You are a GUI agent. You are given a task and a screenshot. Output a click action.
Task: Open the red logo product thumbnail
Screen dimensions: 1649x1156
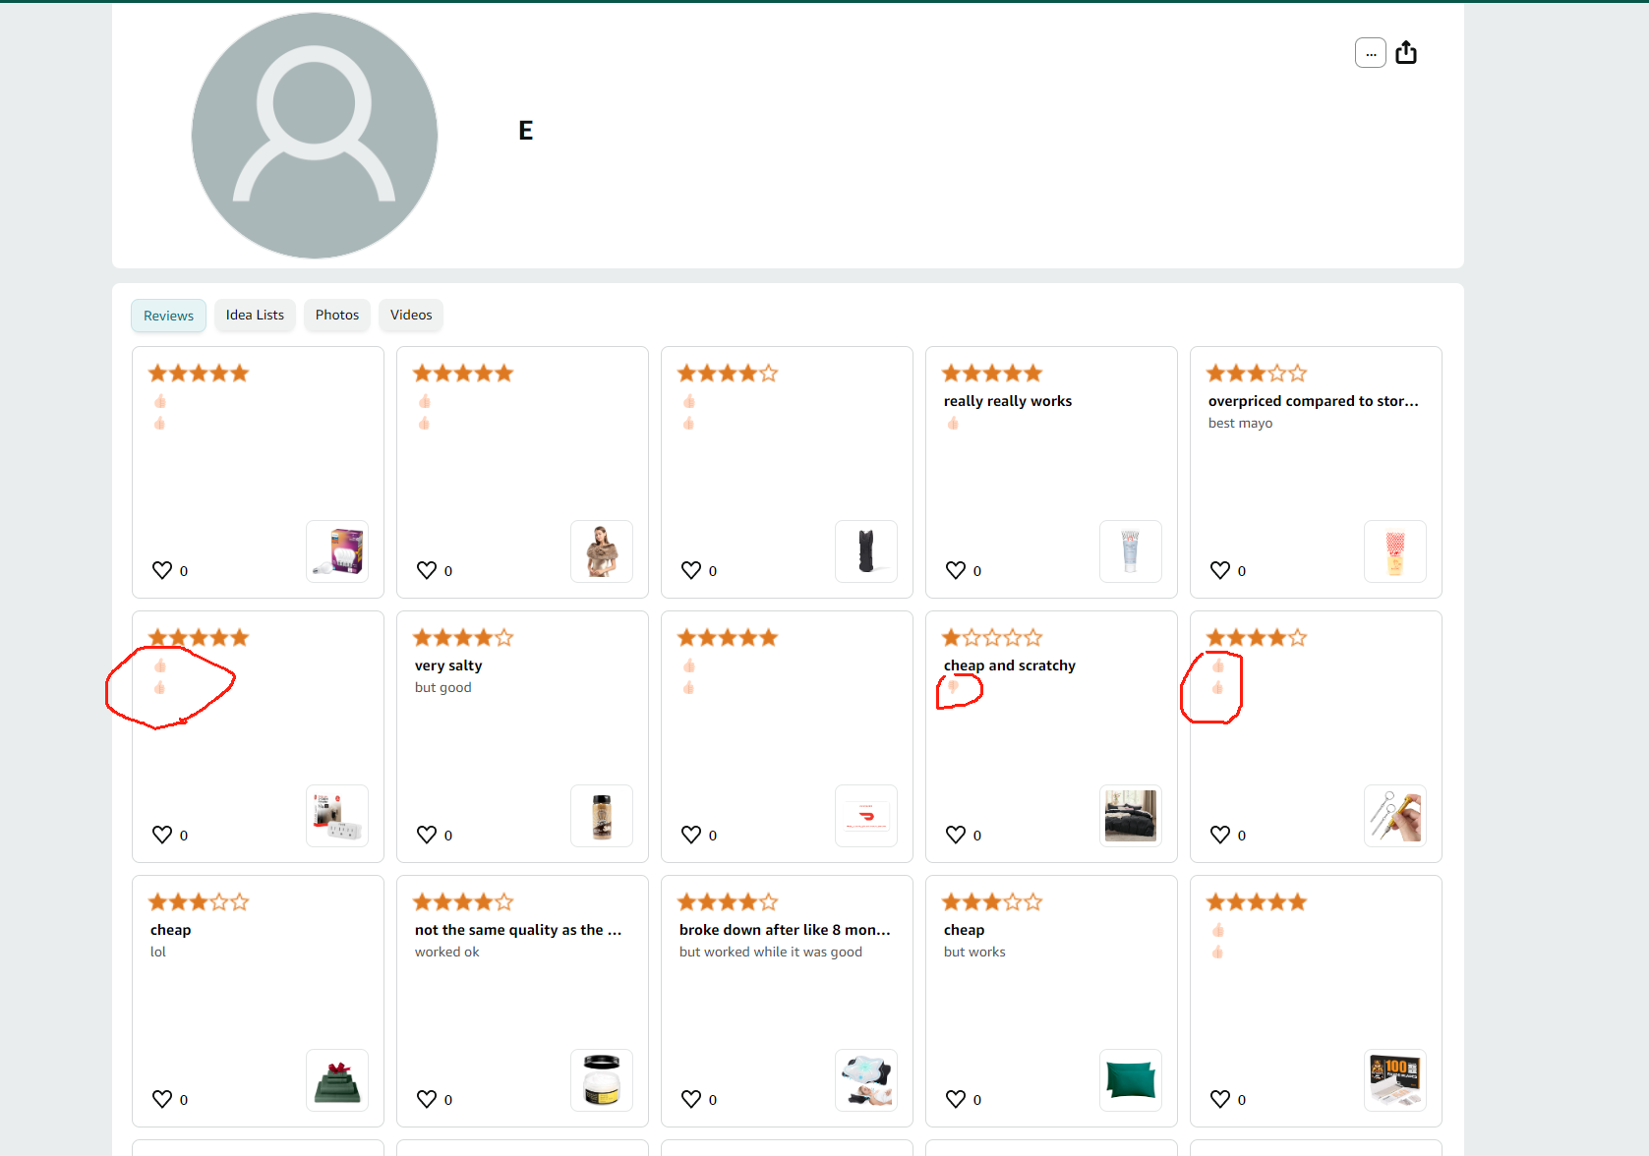coord(866,816)
